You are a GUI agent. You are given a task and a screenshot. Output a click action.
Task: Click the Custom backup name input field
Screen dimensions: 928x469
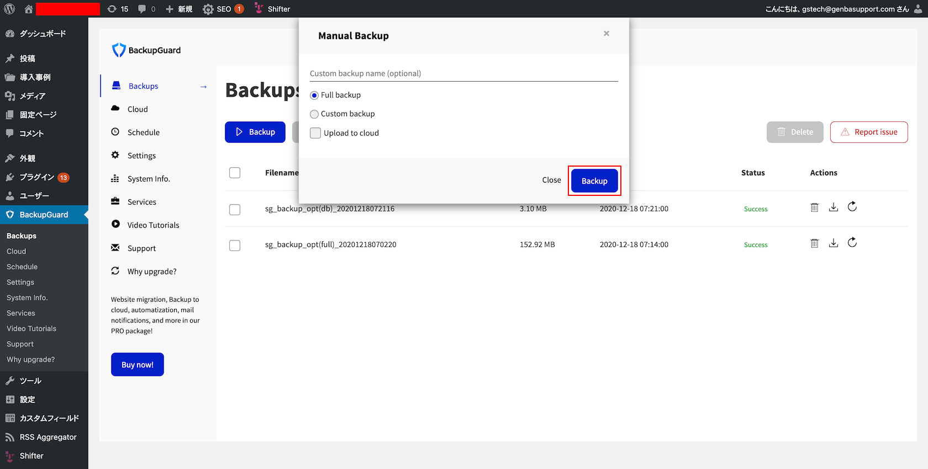tap(463, 73)
